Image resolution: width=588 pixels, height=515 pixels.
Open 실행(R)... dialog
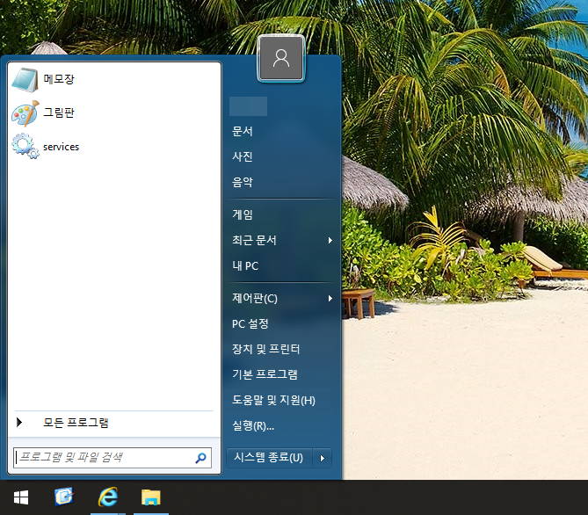pyautogui.click(x=253, y=425)
